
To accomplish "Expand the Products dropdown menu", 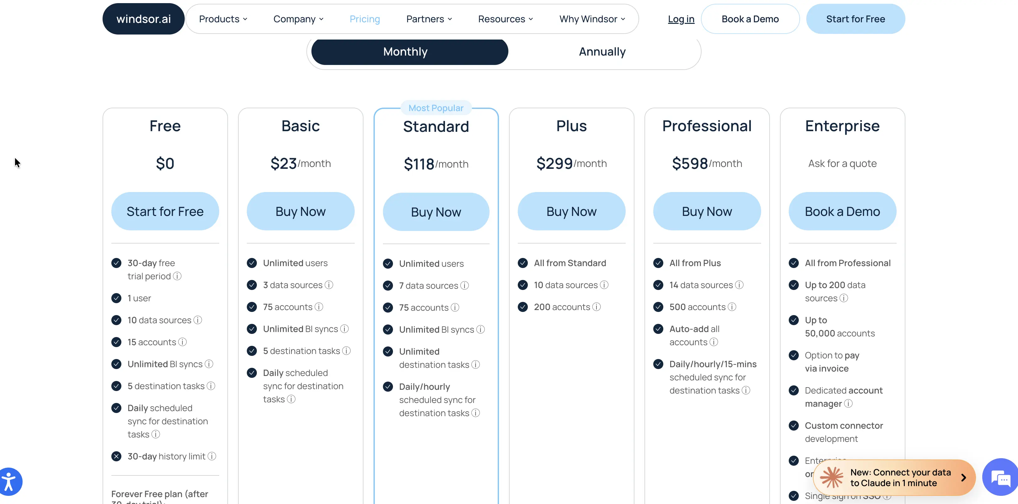I will [223, 19].
